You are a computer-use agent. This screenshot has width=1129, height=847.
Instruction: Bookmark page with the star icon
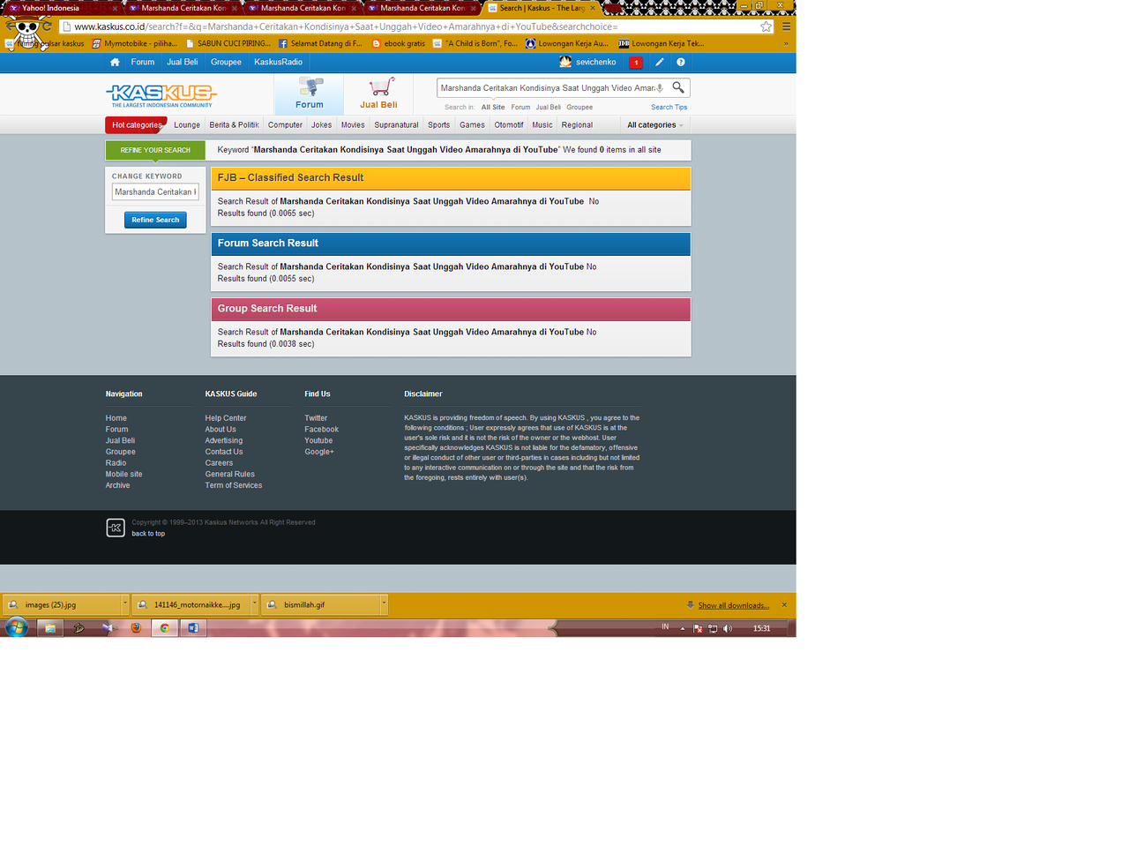[766, 26]
